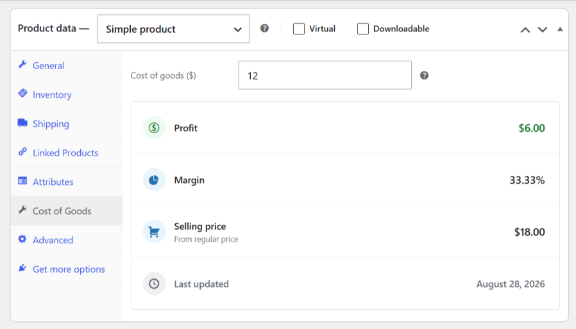Move Product data panel down
Image resolution: width=576 pixels, height=329 pixels.
click(x=543, y=29)
